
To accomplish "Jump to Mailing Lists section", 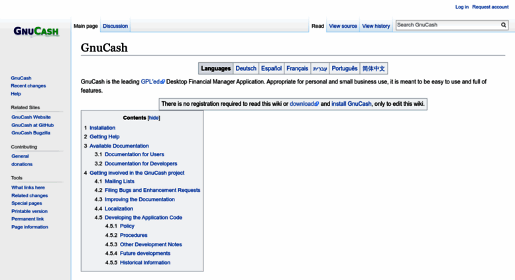I will (119, 181).
